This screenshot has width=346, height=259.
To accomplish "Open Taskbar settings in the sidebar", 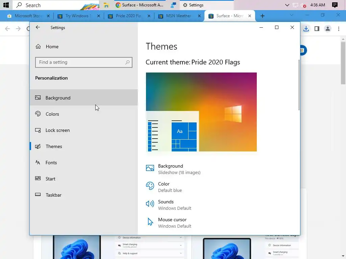I will [x=84, y=195].
